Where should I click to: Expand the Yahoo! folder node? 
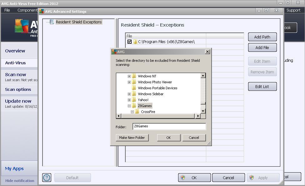tap(129, 100)
